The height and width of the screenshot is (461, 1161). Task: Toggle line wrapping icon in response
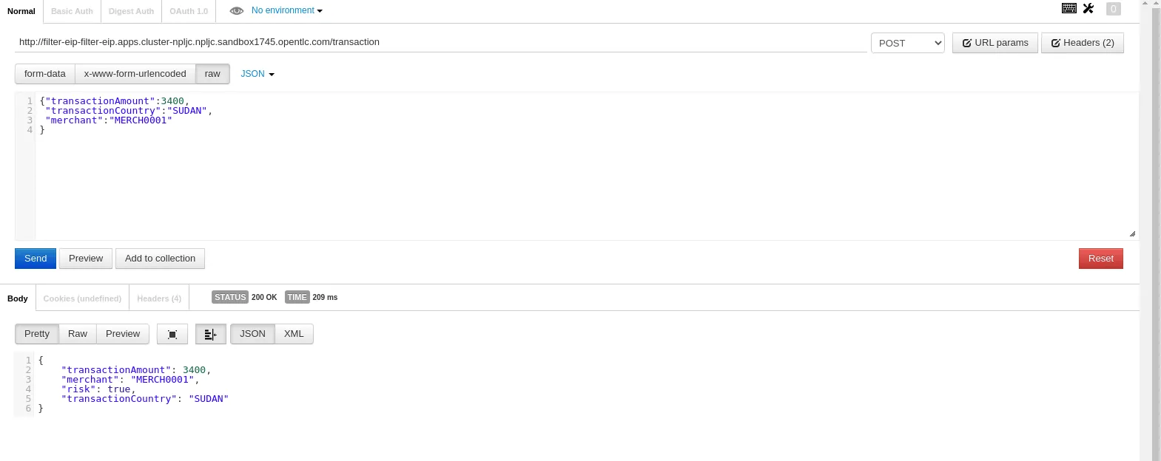tap(211, 334)
